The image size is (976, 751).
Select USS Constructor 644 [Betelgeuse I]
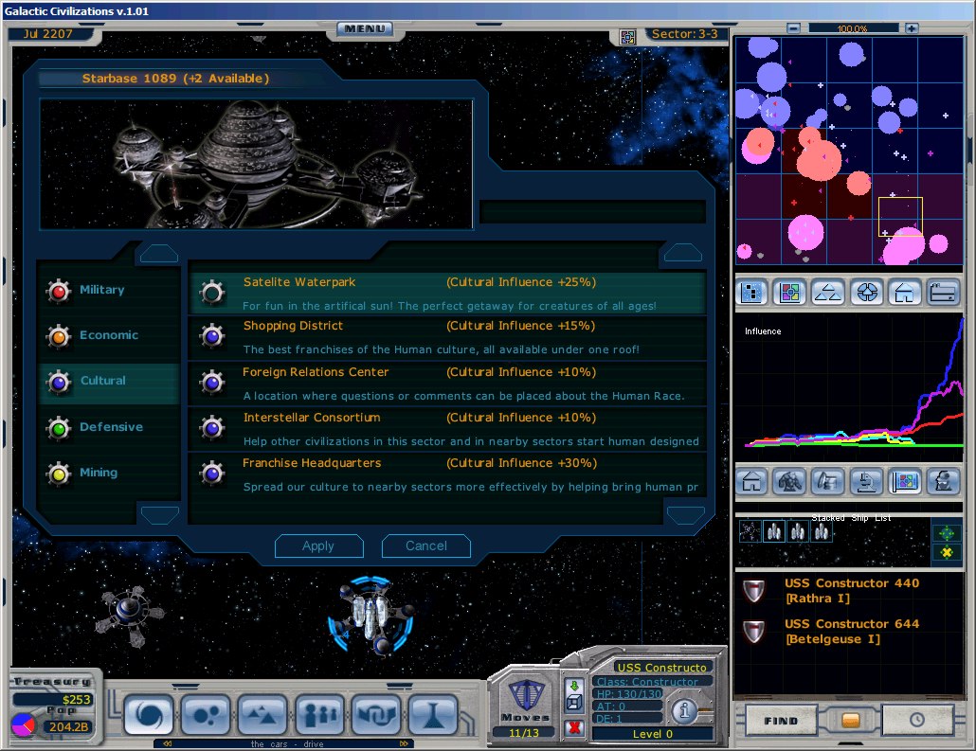coord(851,631)
